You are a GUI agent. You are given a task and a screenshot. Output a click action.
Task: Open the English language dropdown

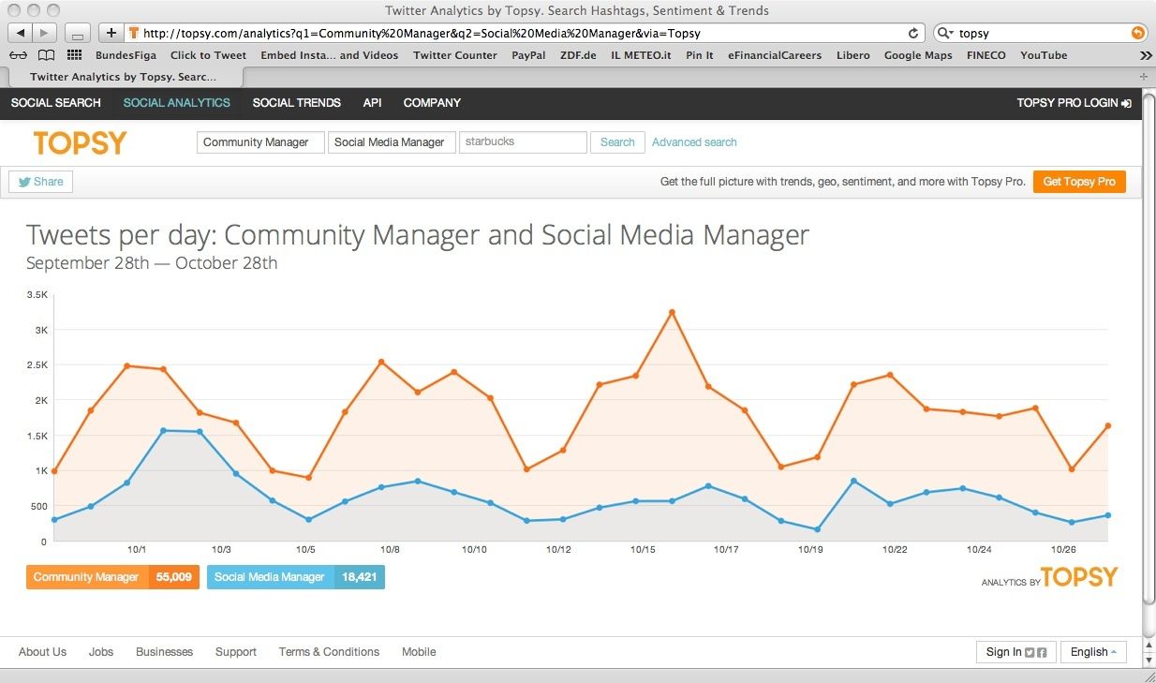point(1094,652)
